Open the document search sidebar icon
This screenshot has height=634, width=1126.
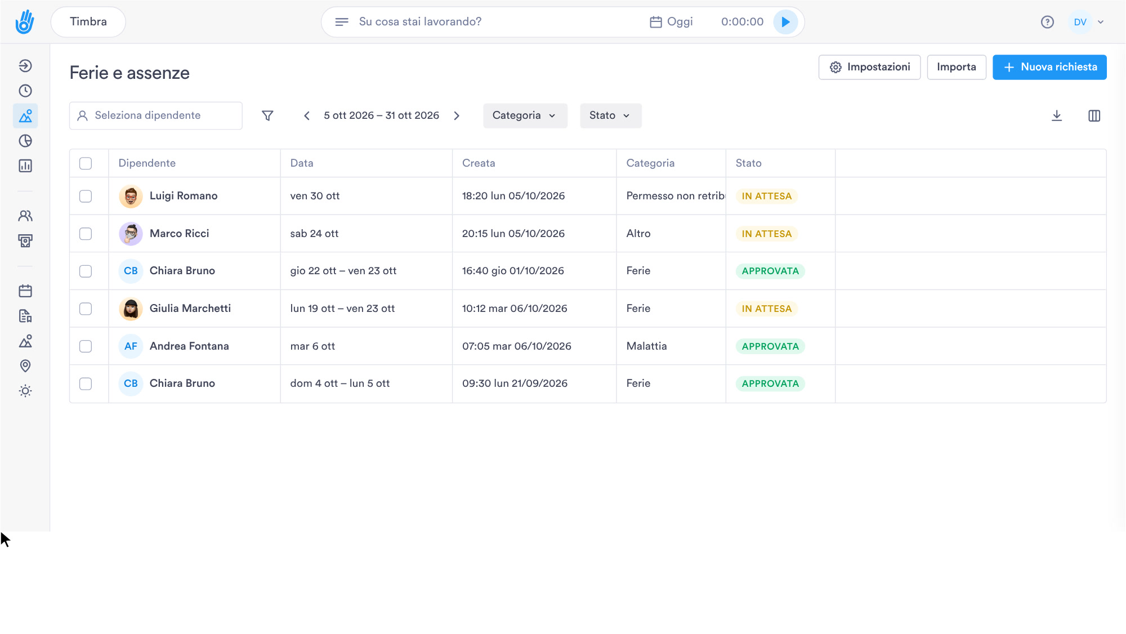25,316
